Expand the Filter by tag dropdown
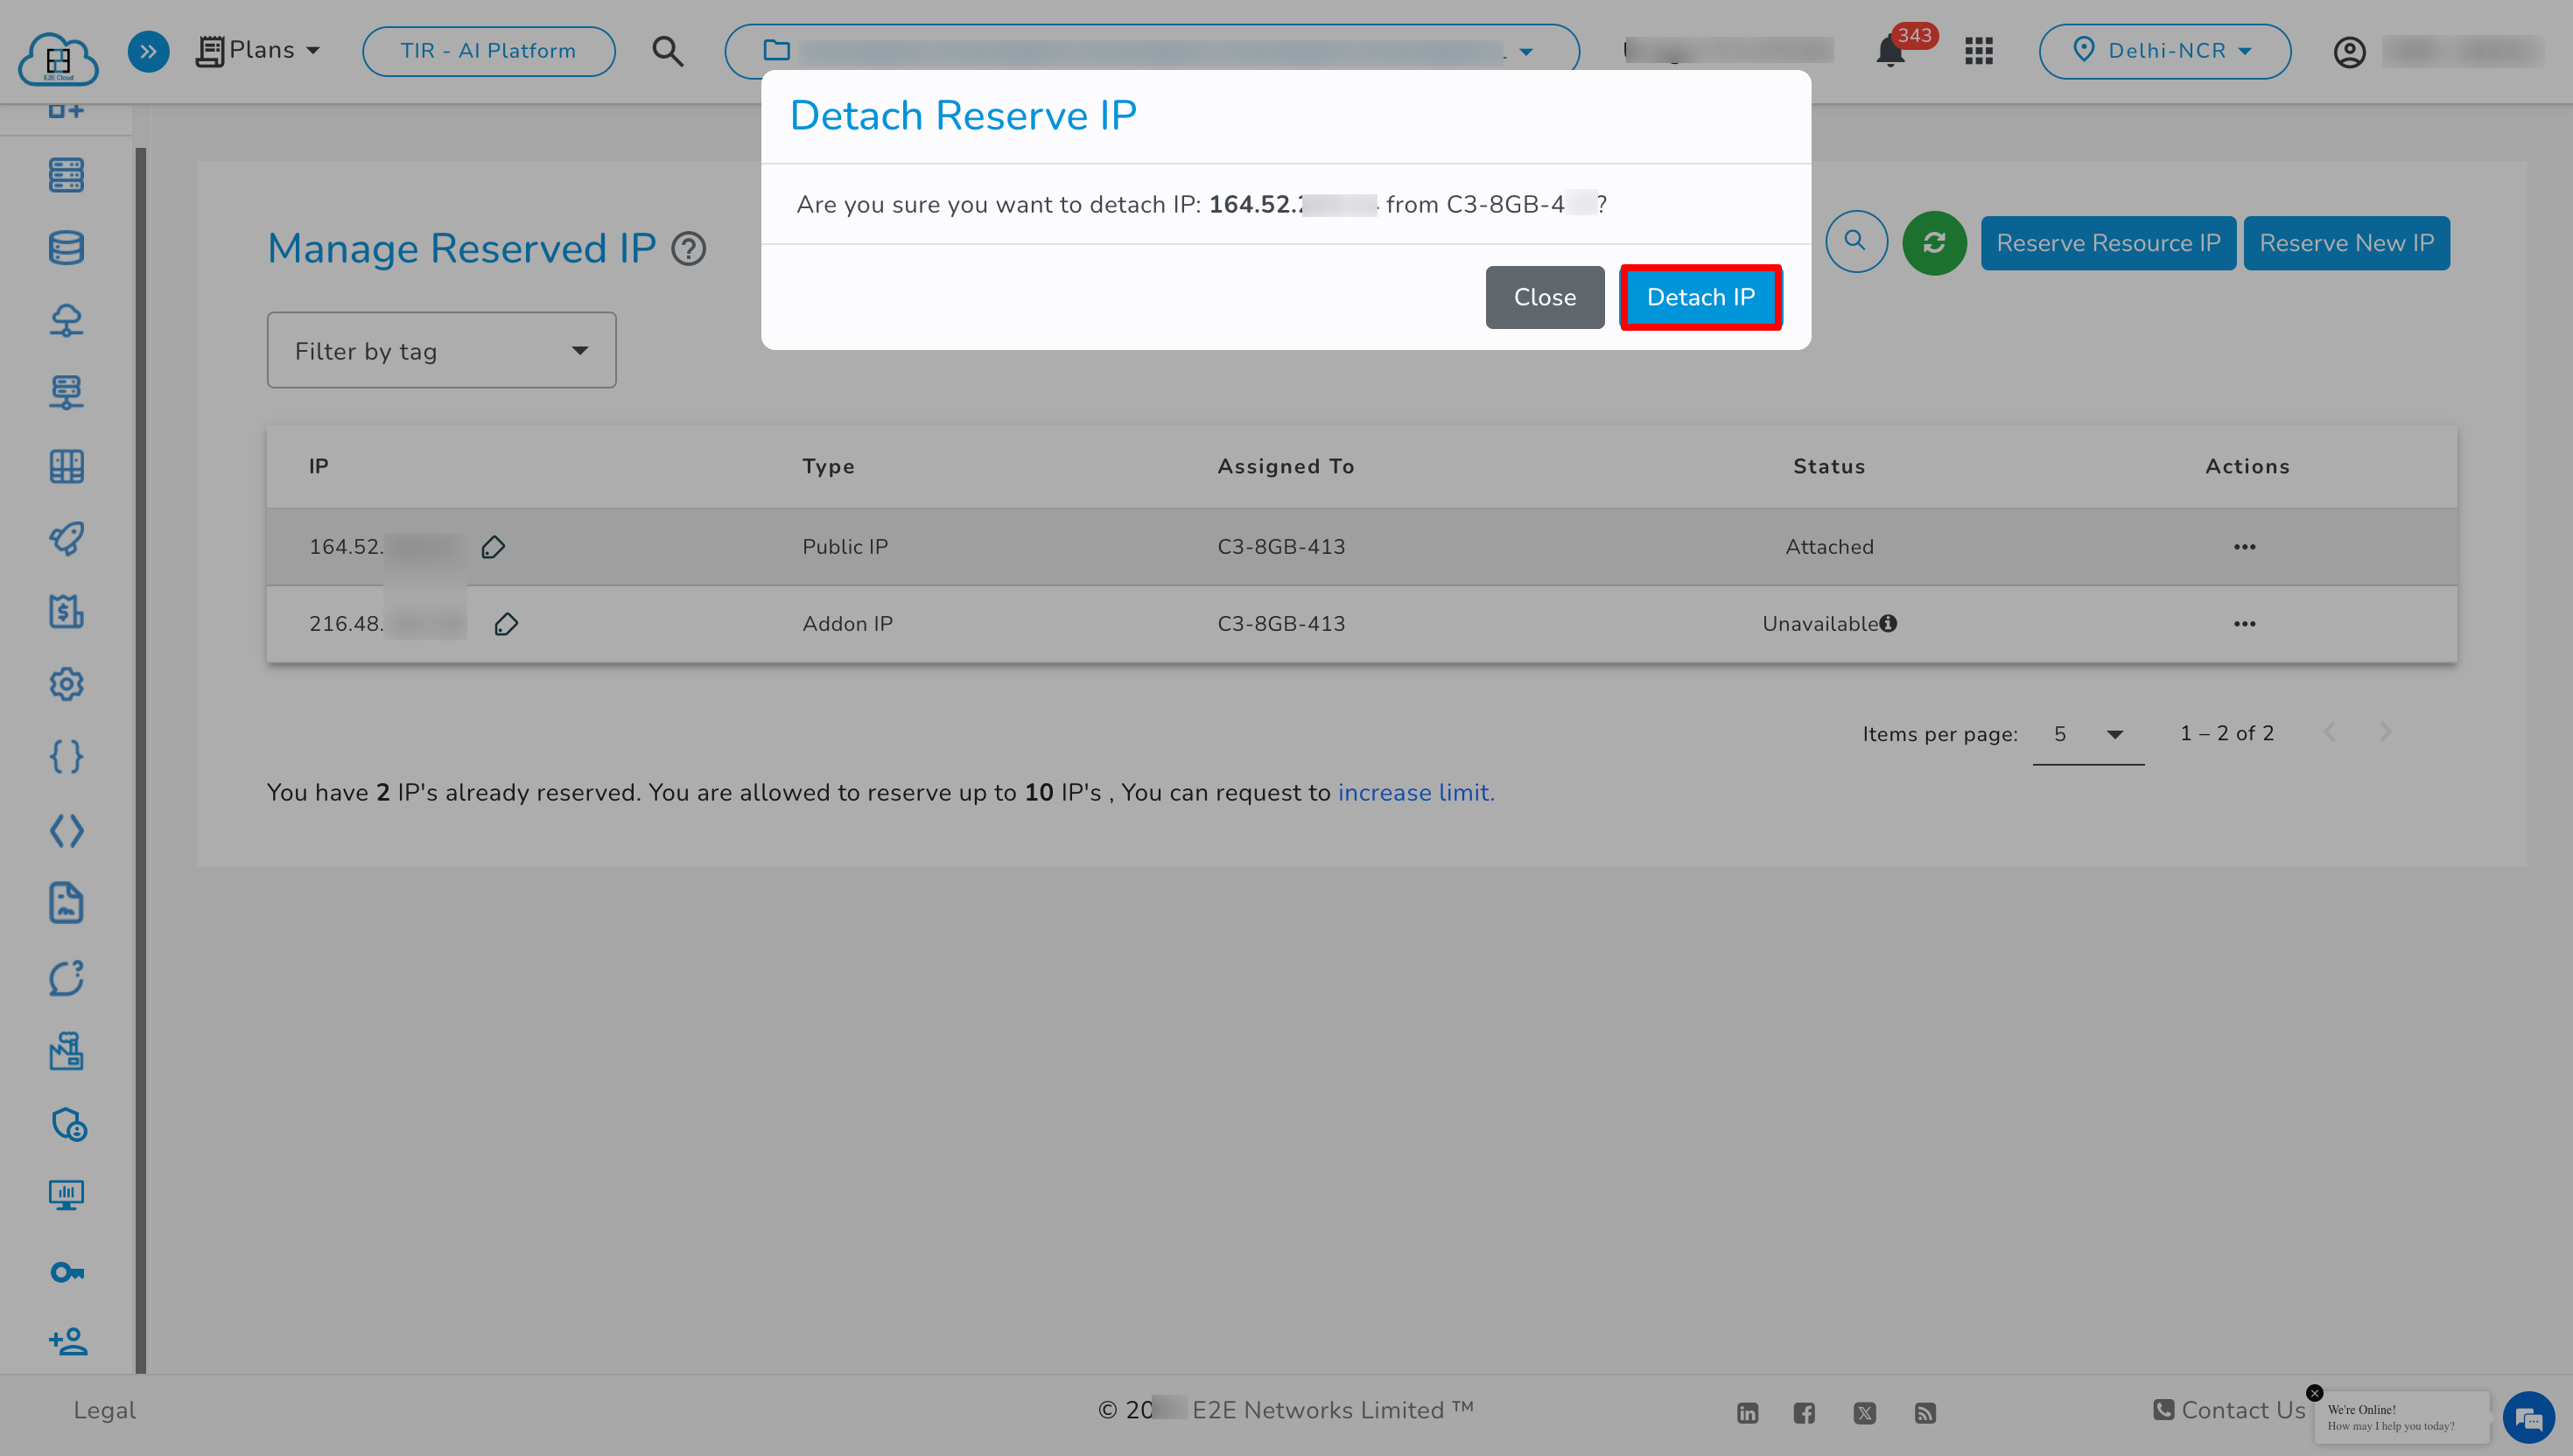The image size is (2573, 1456). [x=441, y=349]
